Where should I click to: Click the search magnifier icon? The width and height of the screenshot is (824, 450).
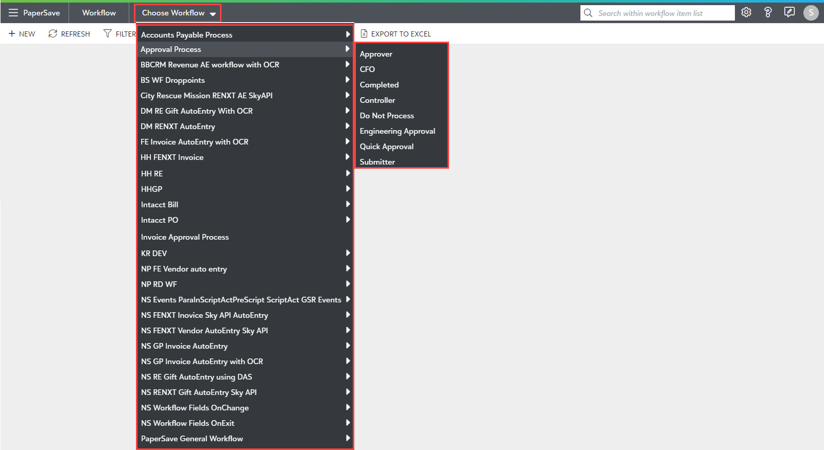pyautogui.click(x=588, y=13)
